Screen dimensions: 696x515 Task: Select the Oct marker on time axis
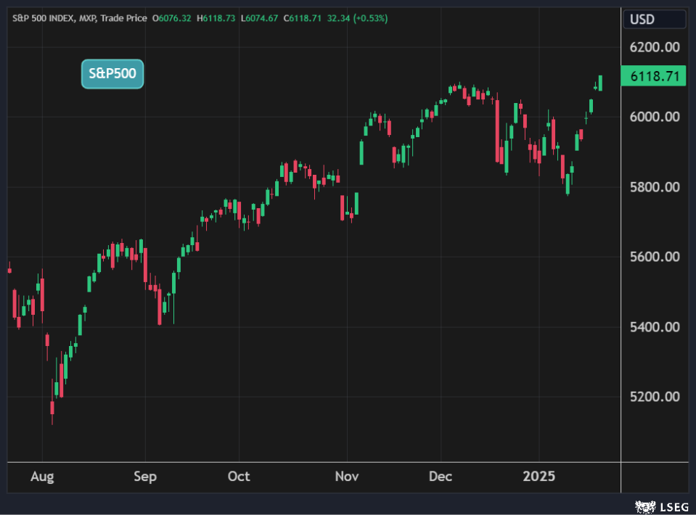tap(239, 477)
